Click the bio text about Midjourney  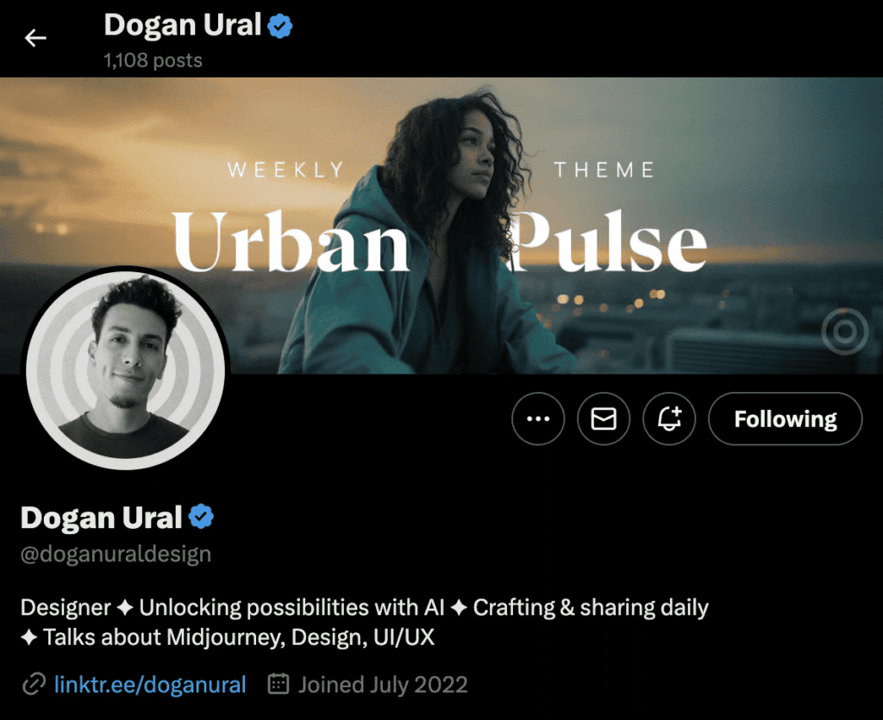click(x=365, y=622)
